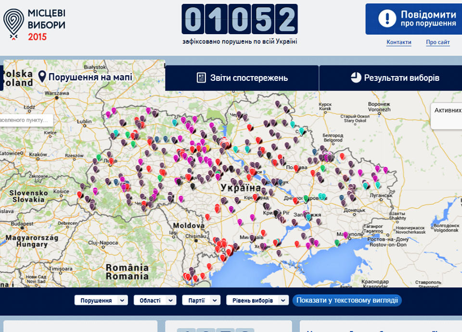Open the Контакти link
The height and width of the screenshot is (332, 462).
(x=398, y=42)
